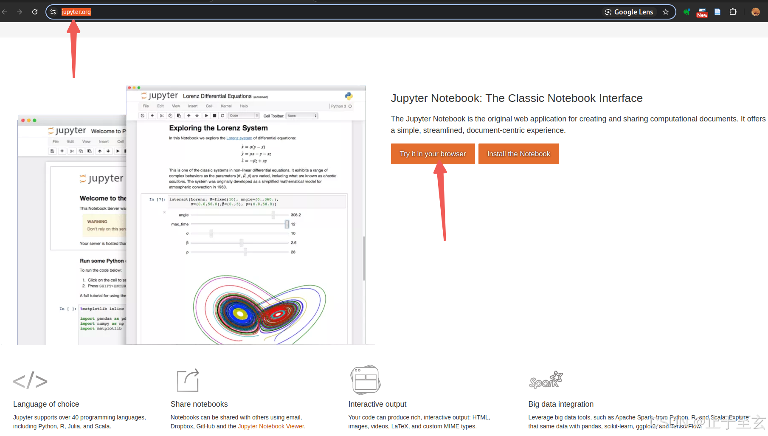Go back to the previous page
The width and height of the screenshot is (768, 436).
[x=4, y=12]
